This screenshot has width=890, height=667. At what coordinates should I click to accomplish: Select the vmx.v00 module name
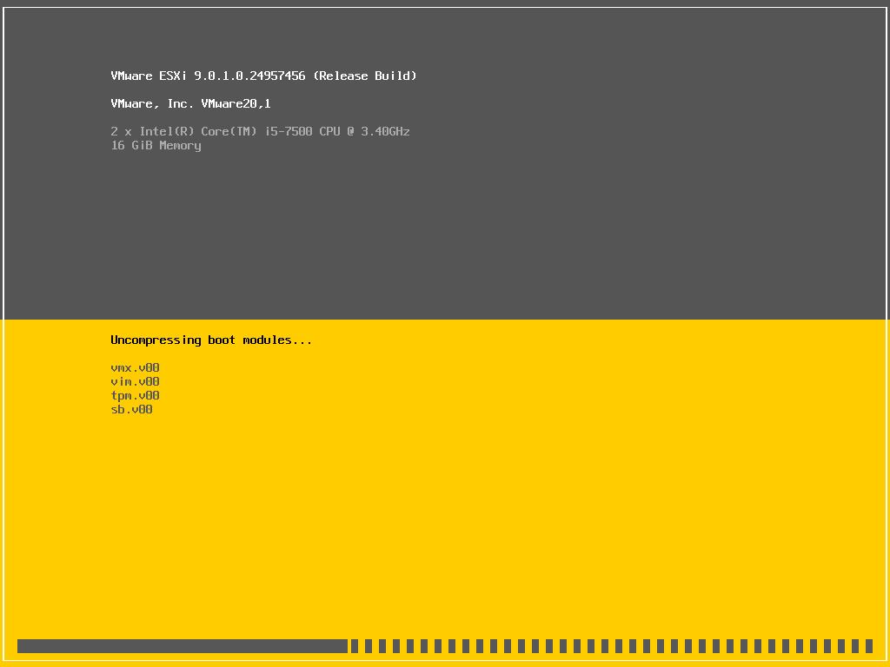[x=134, y=367]
